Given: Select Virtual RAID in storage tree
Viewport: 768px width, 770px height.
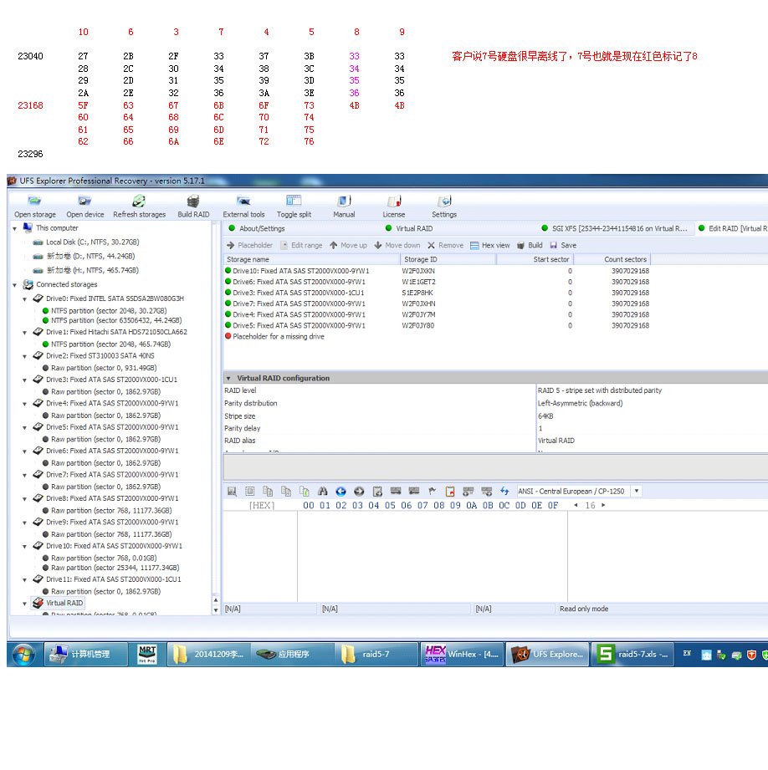Looking at the screenshot, I should [x=58, y=603].
